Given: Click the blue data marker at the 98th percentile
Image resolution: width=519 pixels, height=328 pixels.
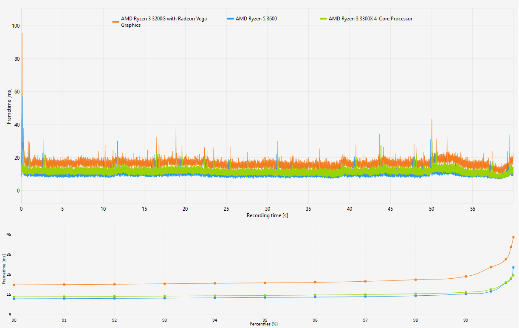Looking at the screenshot, I should [415, 296].
